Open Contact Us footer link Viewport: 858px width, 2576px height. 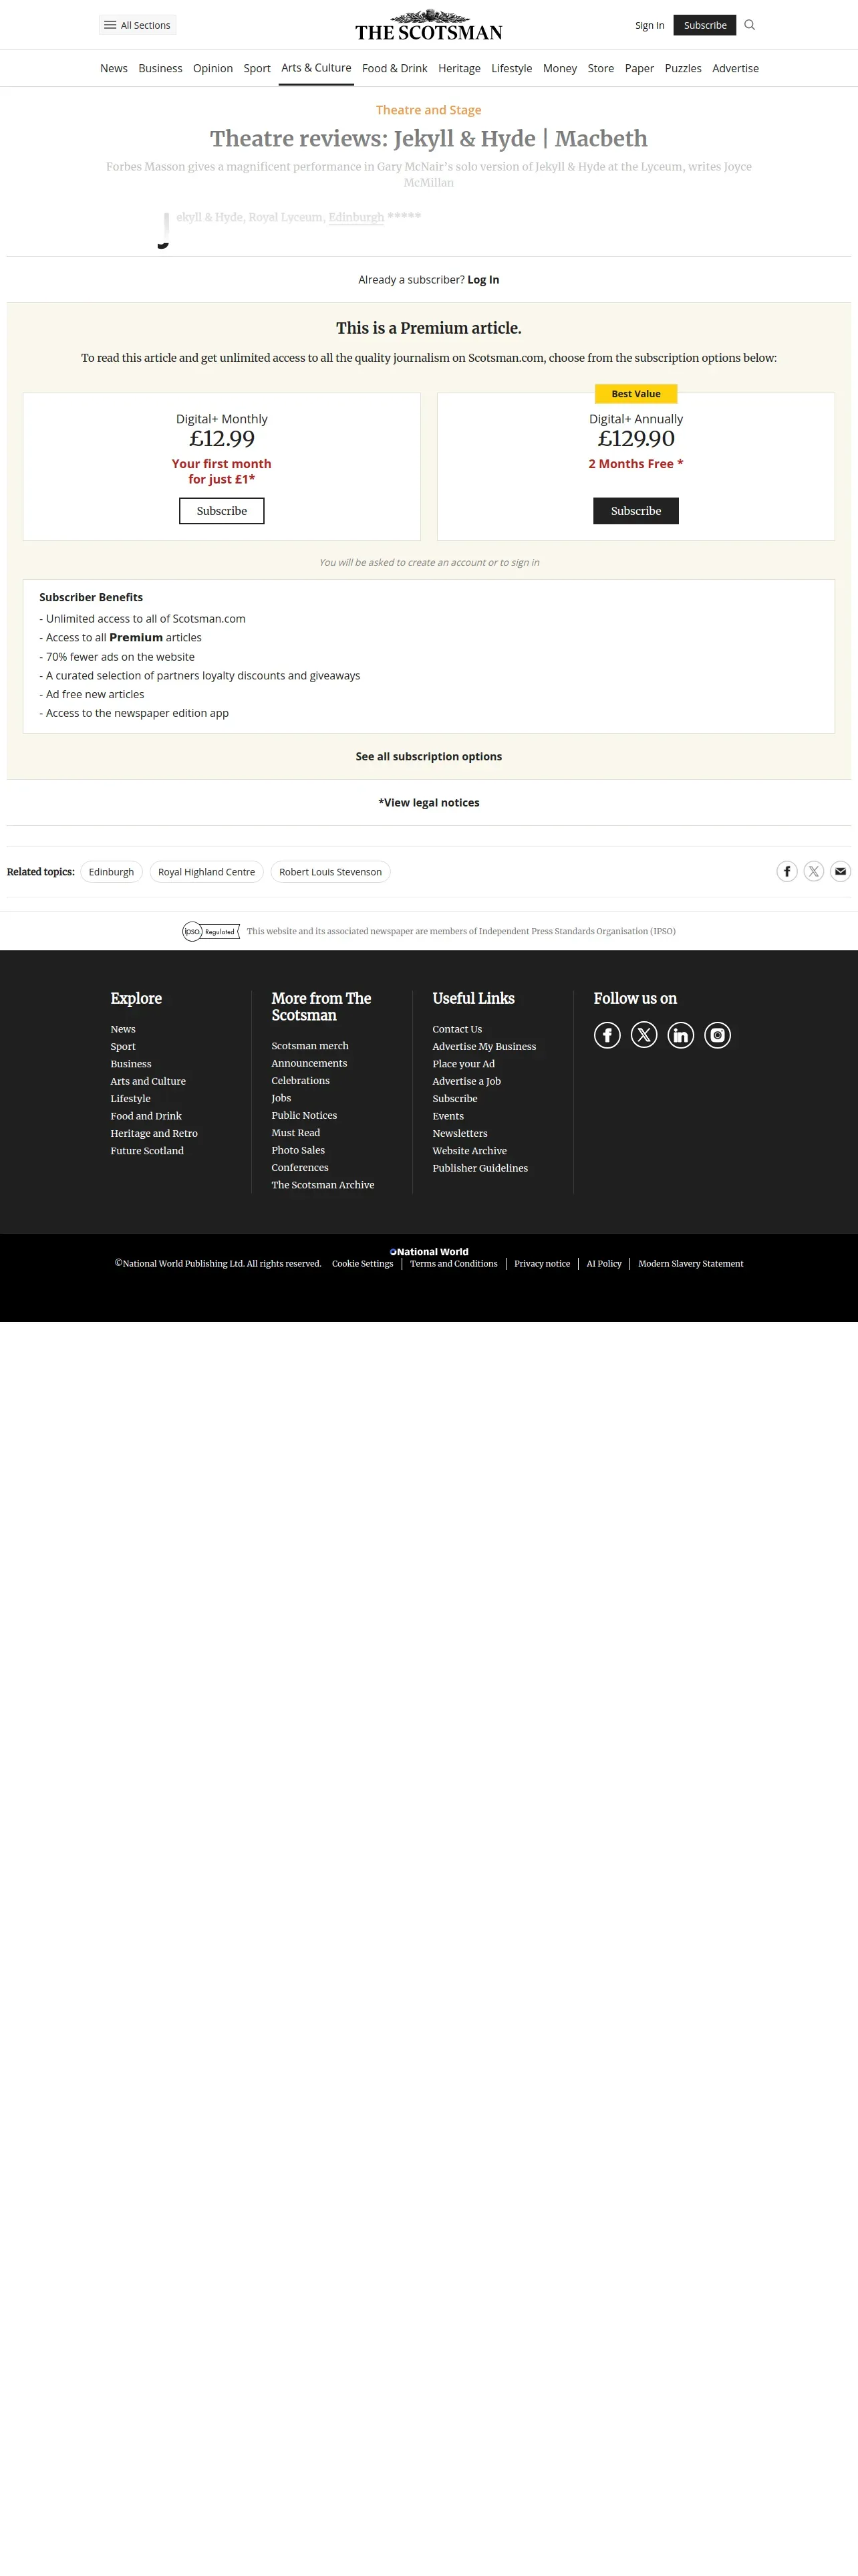click(456, 1029)
